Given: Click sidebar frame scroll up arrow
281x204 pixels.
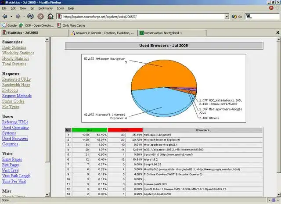Looking at the screenshot, I should (x=47, y=39).
